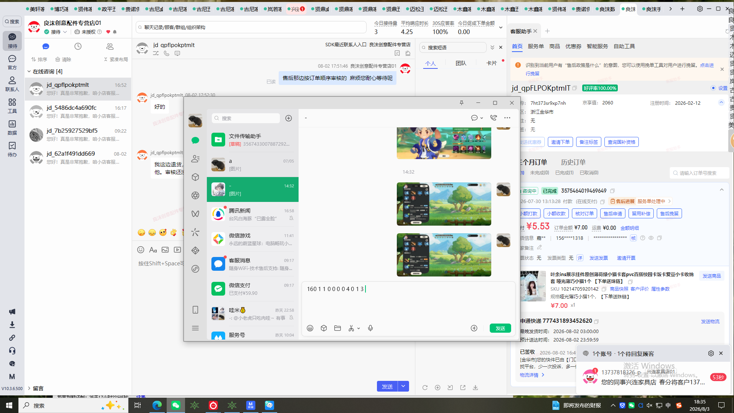Screen dimensions: 734x413
Task: Open WeChat from the Windows taskbar
Action: pos(176,405)
